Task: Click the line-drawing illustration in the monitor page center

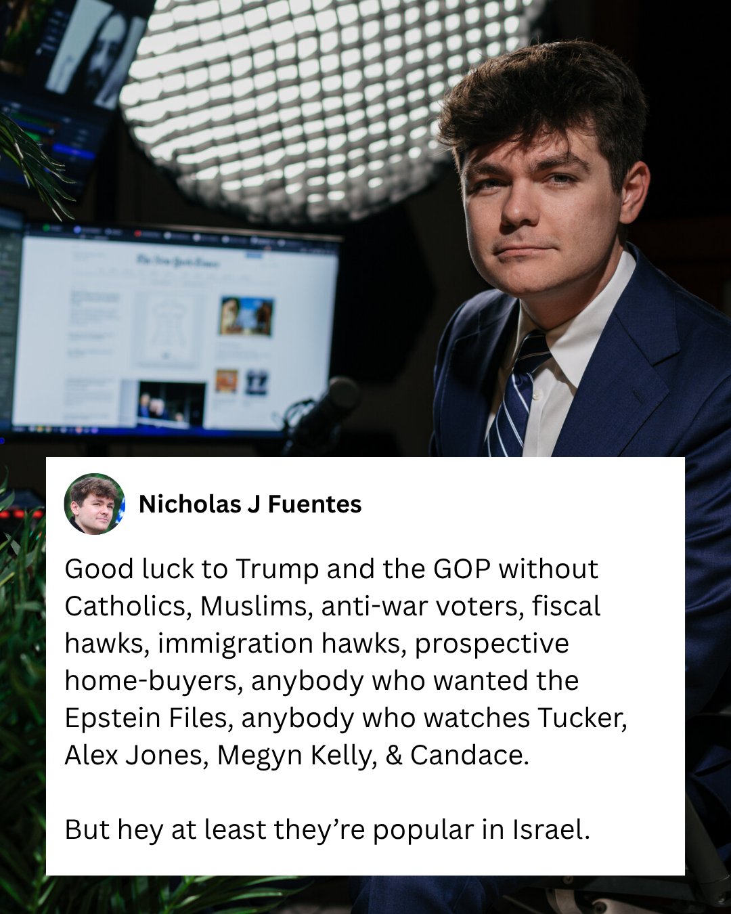Action: click(165, 328)
